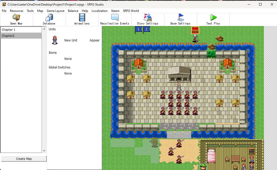The image size is (277, 170).
Task: Open the Balance menu
Action: pos(73,11)
